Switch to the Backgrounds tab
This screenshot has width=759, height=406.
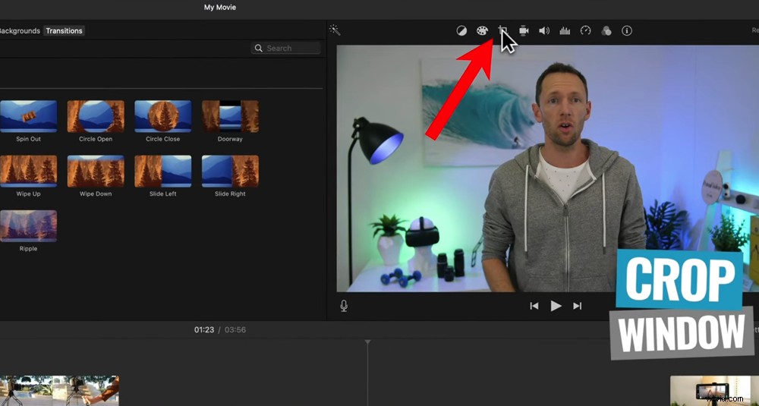pos(20,30)
